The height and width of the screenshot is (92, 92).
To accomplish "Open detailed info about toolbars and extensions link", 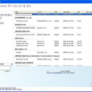I will click(11, 89).
